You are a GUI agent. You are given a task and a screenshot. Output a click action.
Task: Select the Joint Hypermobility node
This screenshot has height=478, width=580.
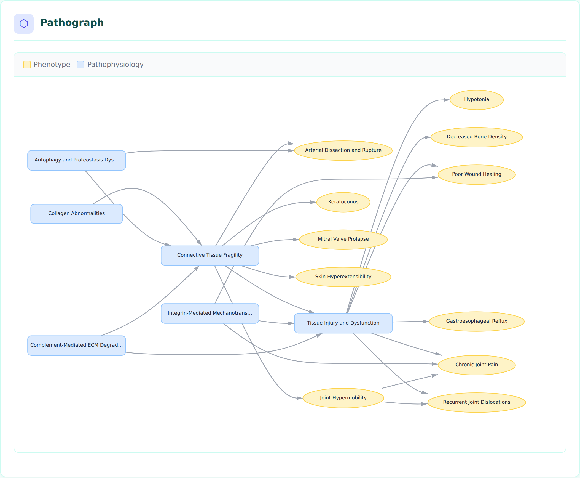click(x=343, y=398)
